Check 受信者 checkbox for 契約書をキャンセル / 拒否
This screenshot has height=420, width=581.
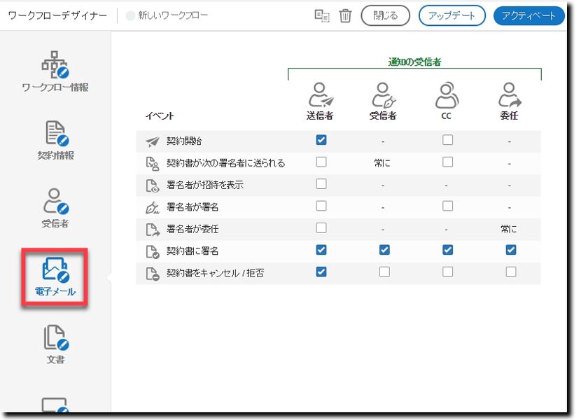click(384, 272)
